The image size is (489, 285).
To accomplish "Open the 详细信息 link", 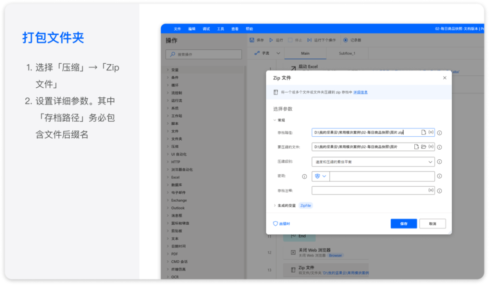I will coord(360,92).
